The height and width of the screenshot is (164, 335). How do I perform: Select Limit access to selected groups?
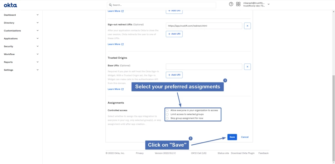167,114
